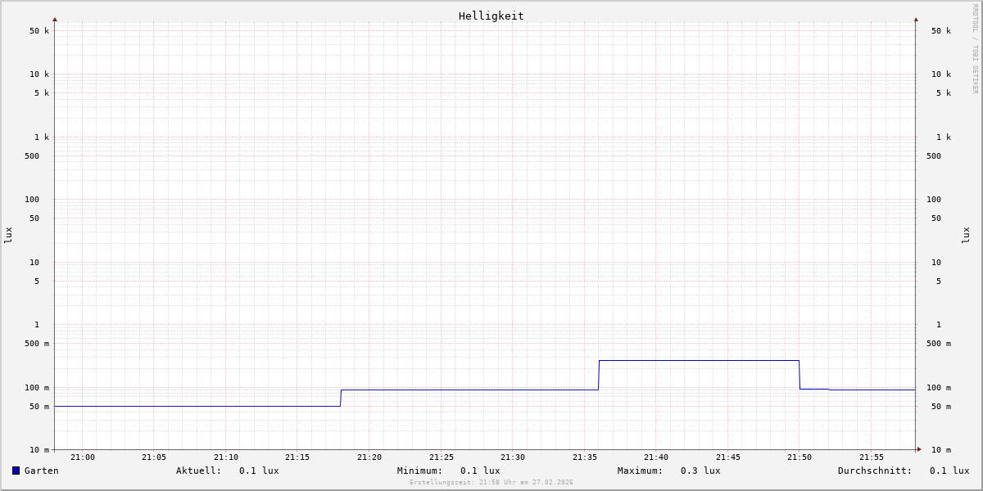Click "50 k" on the right lux axis
This screenshot has height=491, width=983.
click(941, 31)
